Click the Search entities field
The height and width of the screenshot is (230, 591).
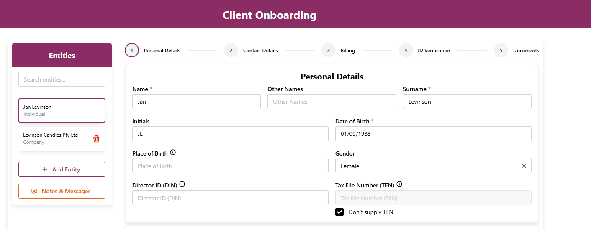point(62,79)
